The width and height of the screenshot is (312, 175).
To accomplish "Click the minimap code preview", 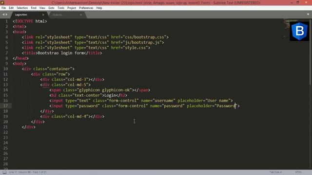I will (287, 24).
